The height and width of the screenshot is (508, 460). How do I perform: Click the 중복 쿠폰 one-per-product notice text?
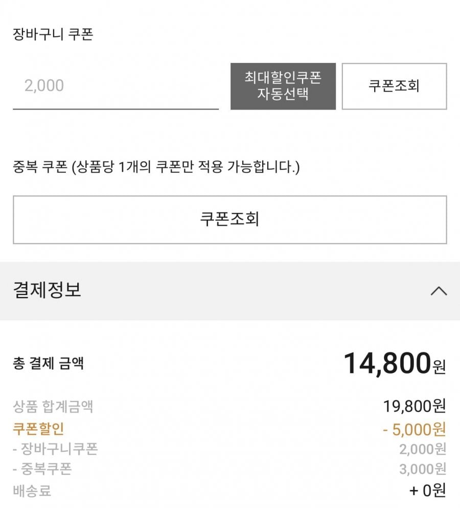click(156, 167)
